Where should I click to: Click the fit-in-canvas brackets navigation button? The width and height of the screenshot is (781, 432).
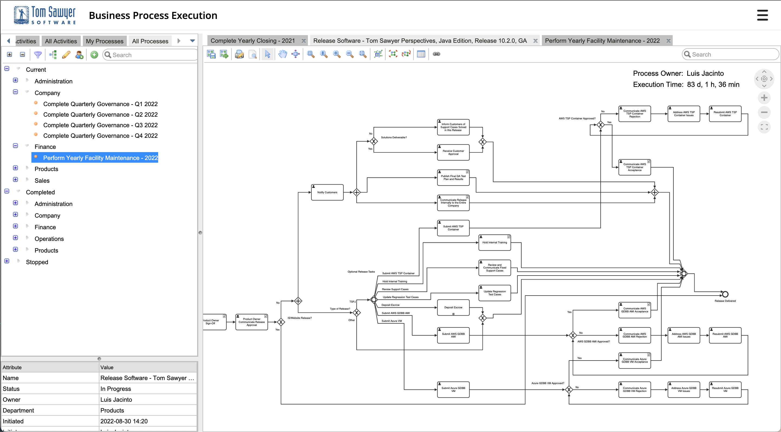point(764,127)
